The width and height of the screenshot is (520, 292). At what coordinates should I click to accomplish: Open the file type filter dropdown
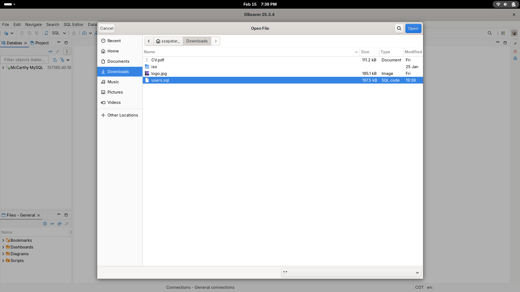coord(351,273)
